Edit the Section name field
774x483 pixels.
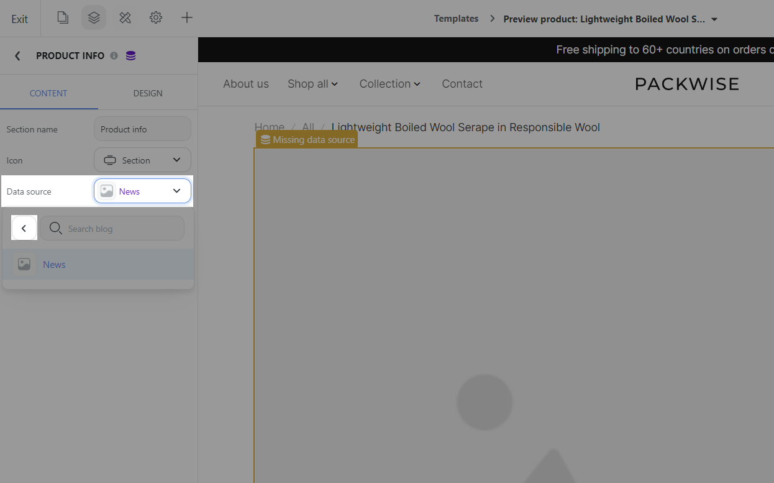tap(142, 129)
